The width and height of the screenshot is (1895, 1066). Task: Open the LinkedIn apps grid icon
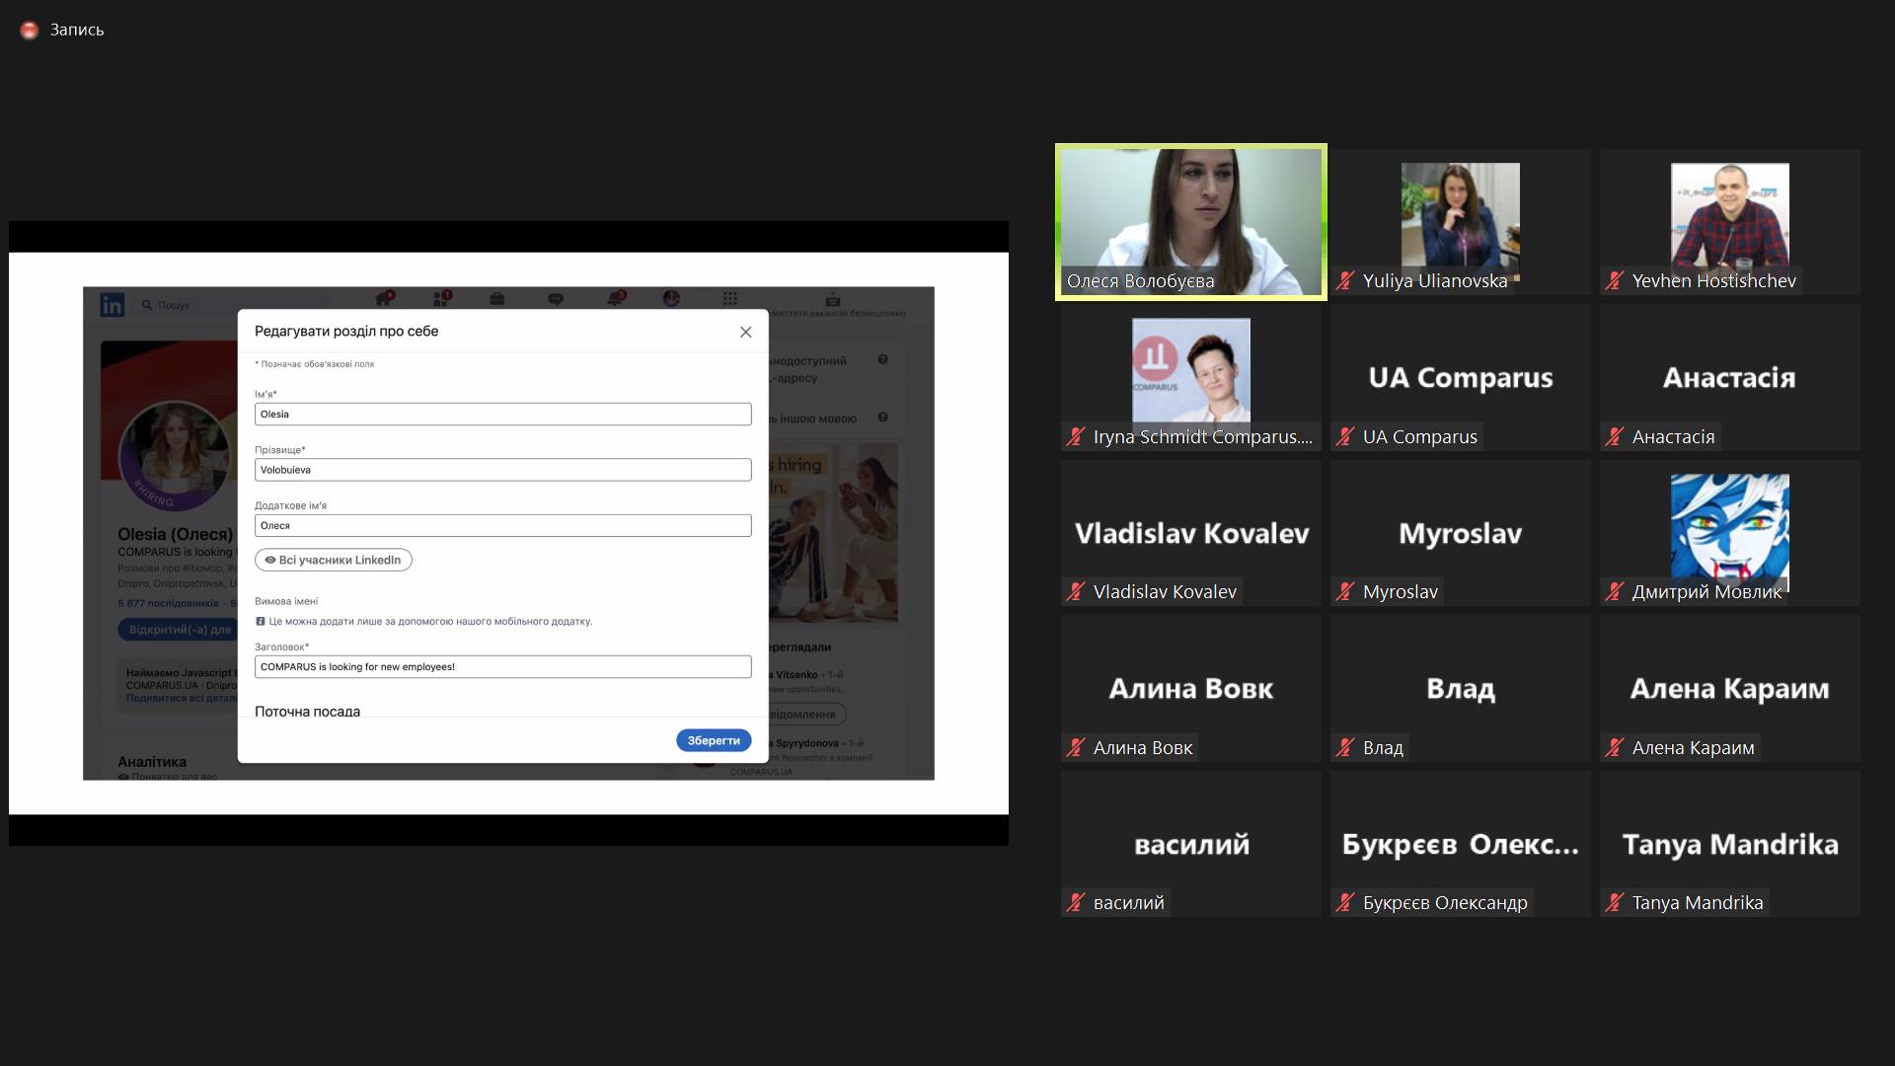pos(730,298)
